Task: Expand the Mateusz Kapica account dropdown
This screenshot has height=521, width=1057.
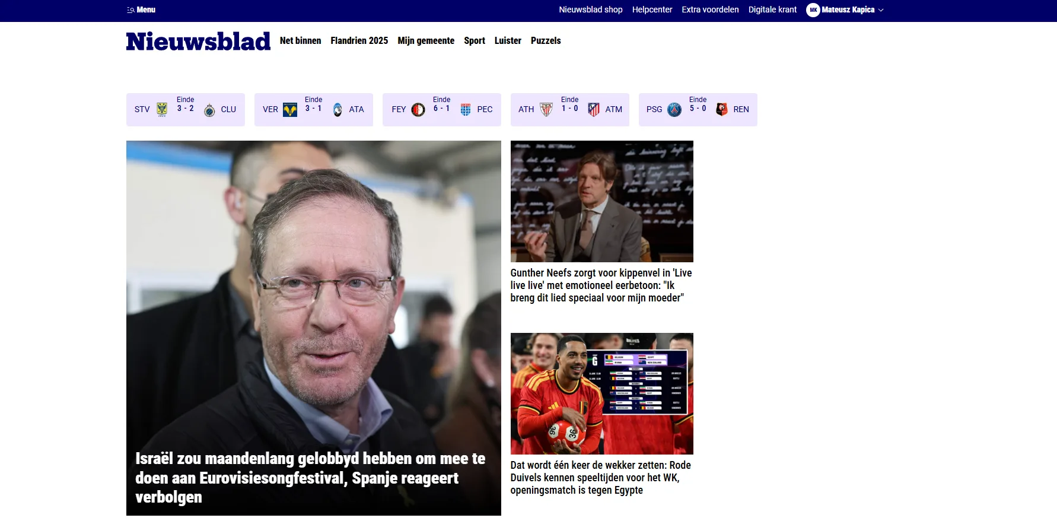Action: (x=881, y=10)
